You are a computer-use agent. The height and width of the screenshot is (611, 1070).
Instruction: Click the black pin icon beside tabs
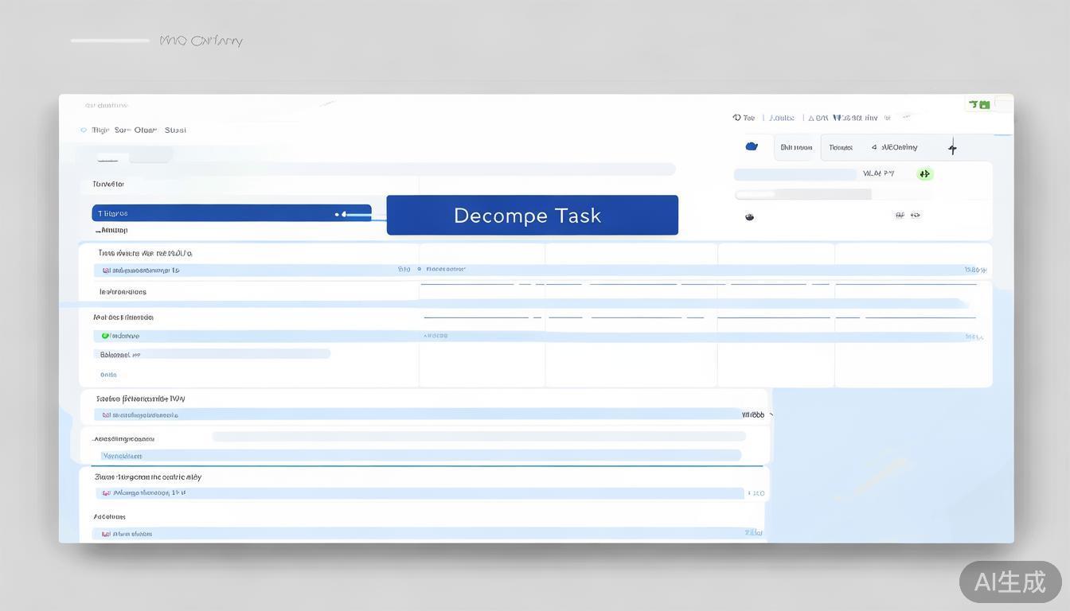pyautogui.click(x=952, y=147)
